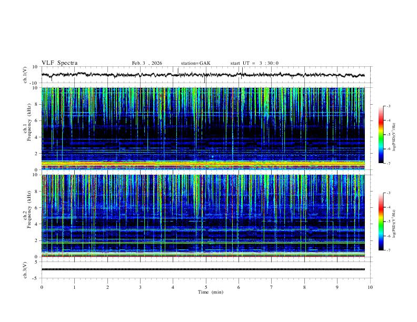Click the "6" kHz tick on the ch.1 frequency axis
This screenshot has width=417, height=322.
coord(37,120)
